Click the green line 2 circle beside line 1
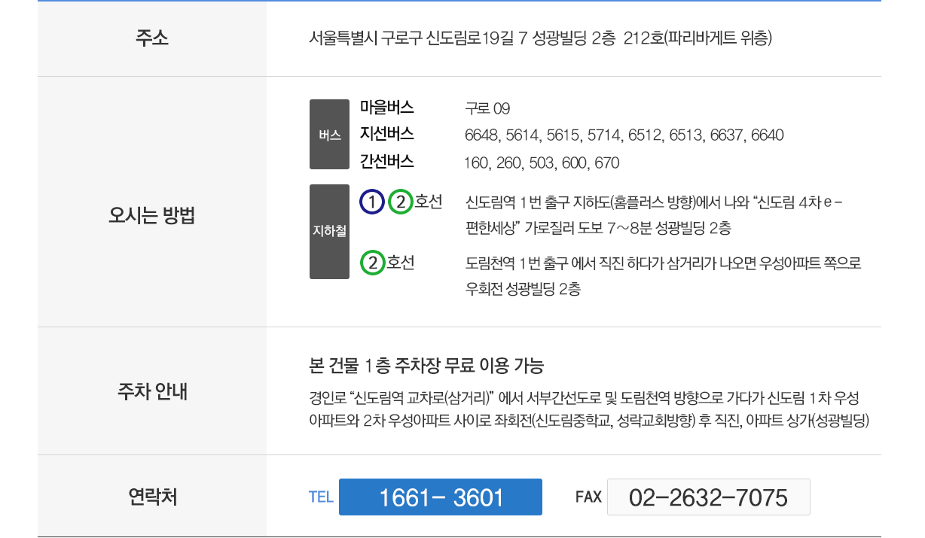Screen dimensions: 925x538 pyautogui.click(x=401, y=202)
